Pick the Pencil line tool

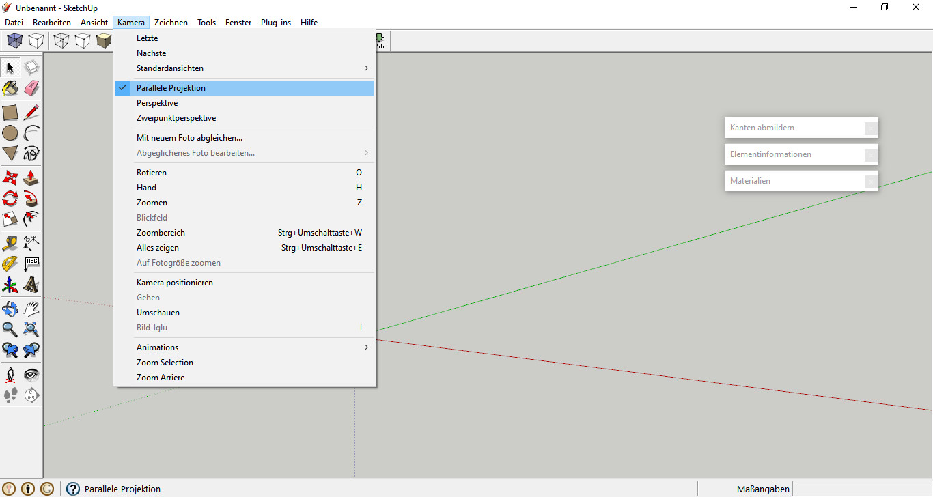pyautogui.click(x=31, y=112)
